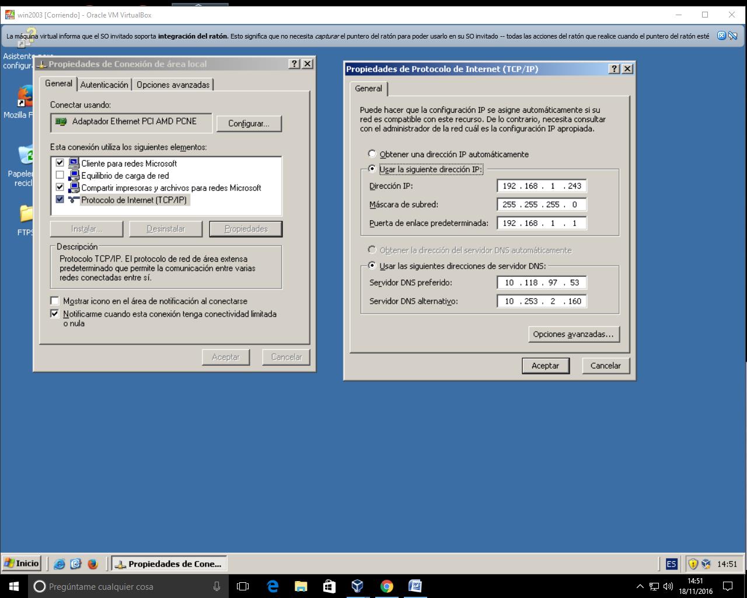Click the Configurar button for the adapter
This screenshot has height=598, width=747.
coord(249,123)
